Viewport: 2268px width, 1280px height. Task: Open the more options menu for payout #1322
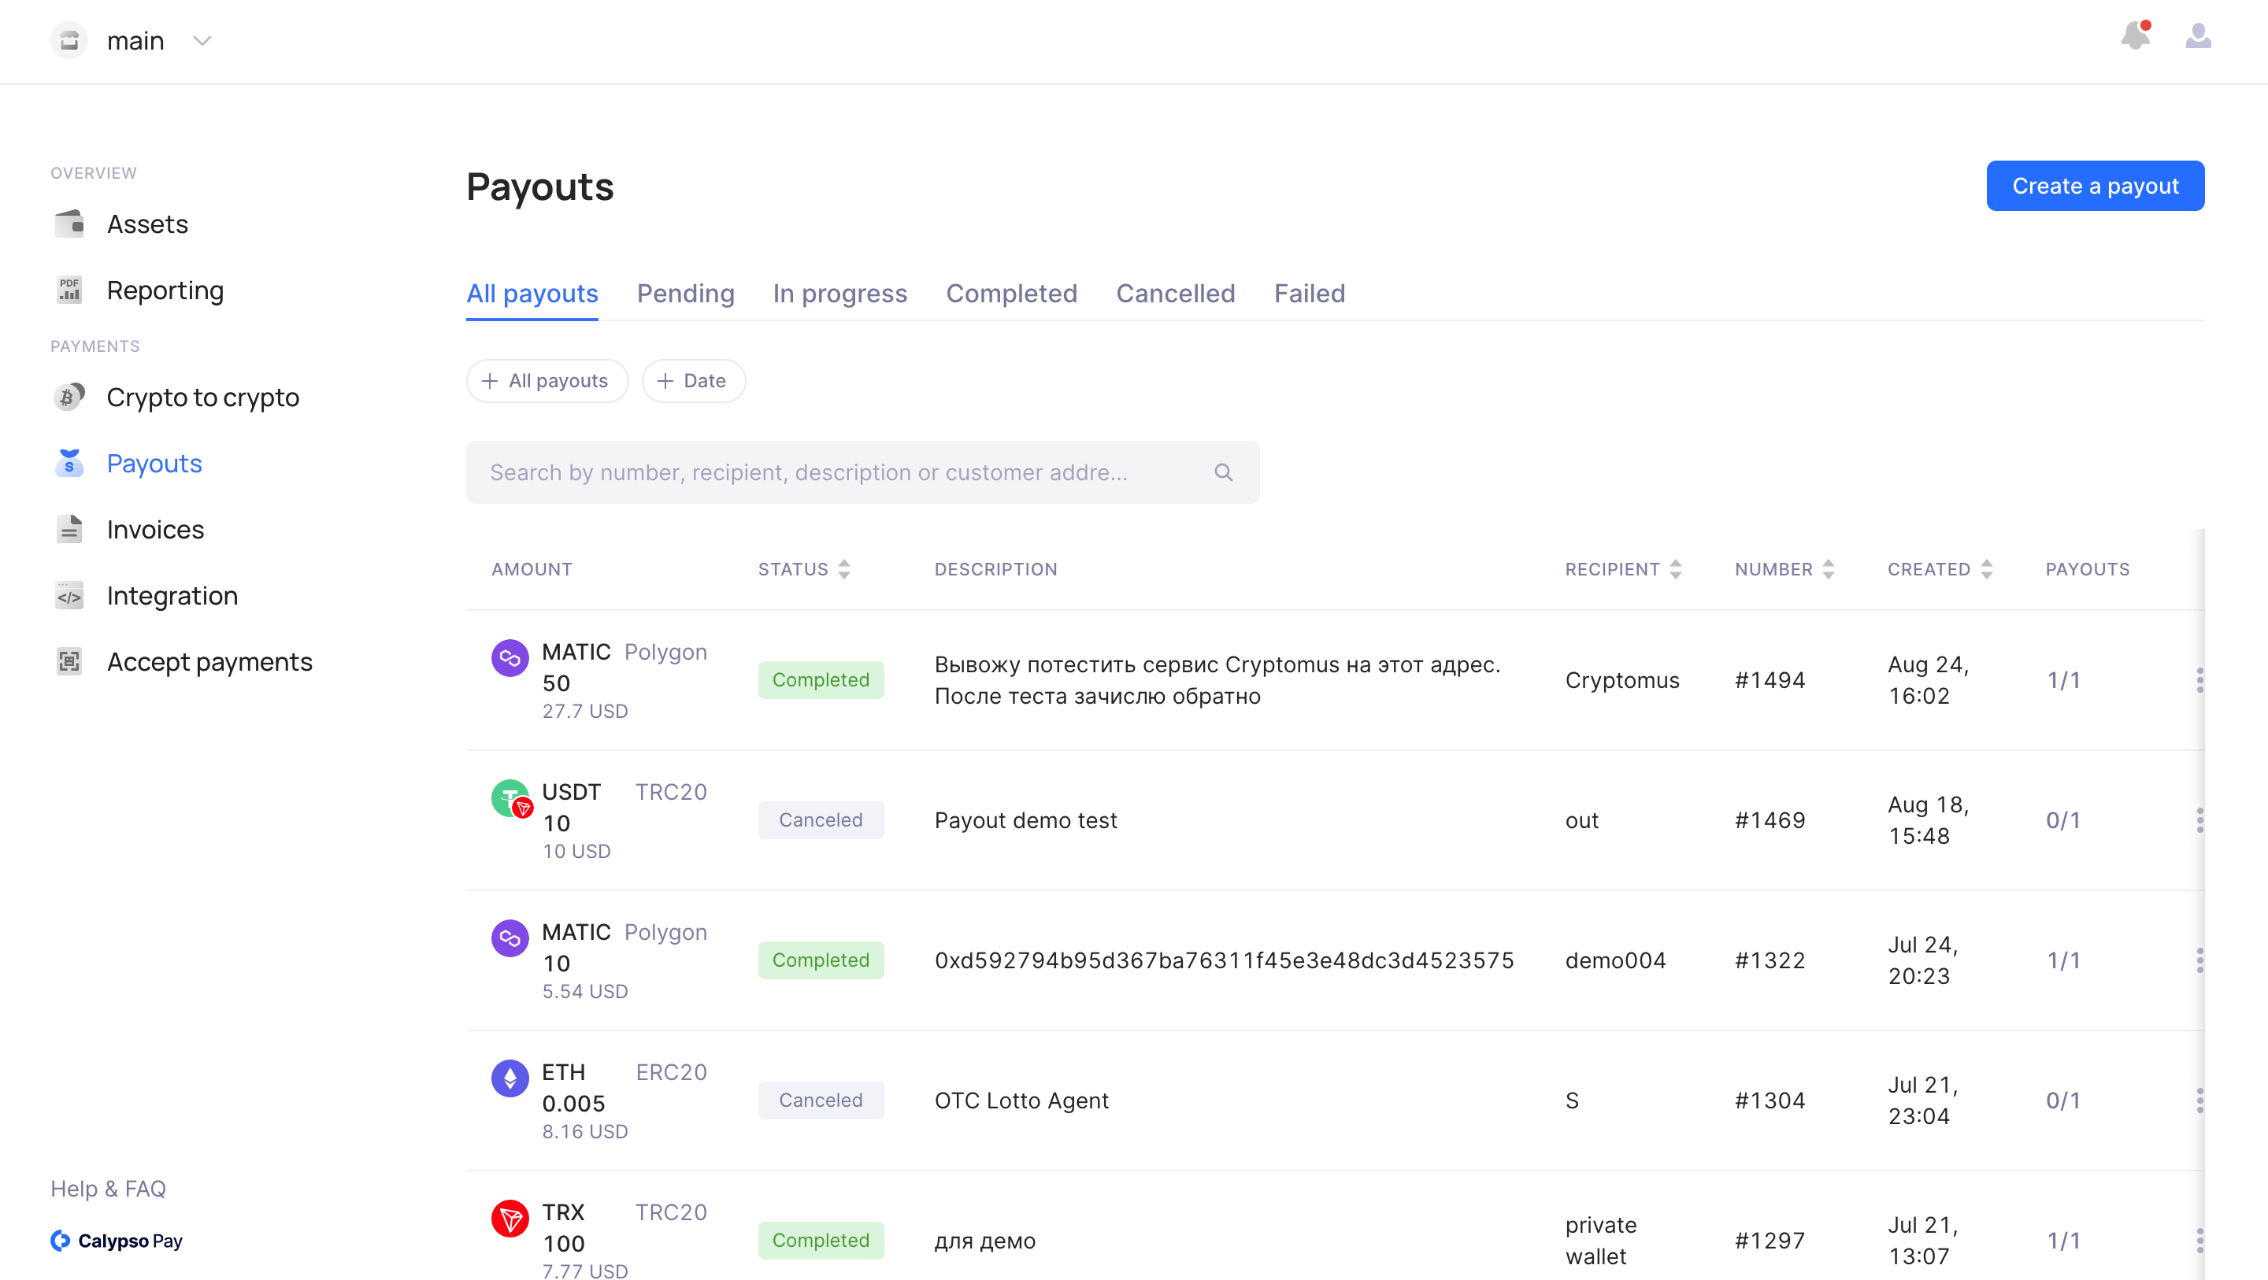pos(2199,960)
